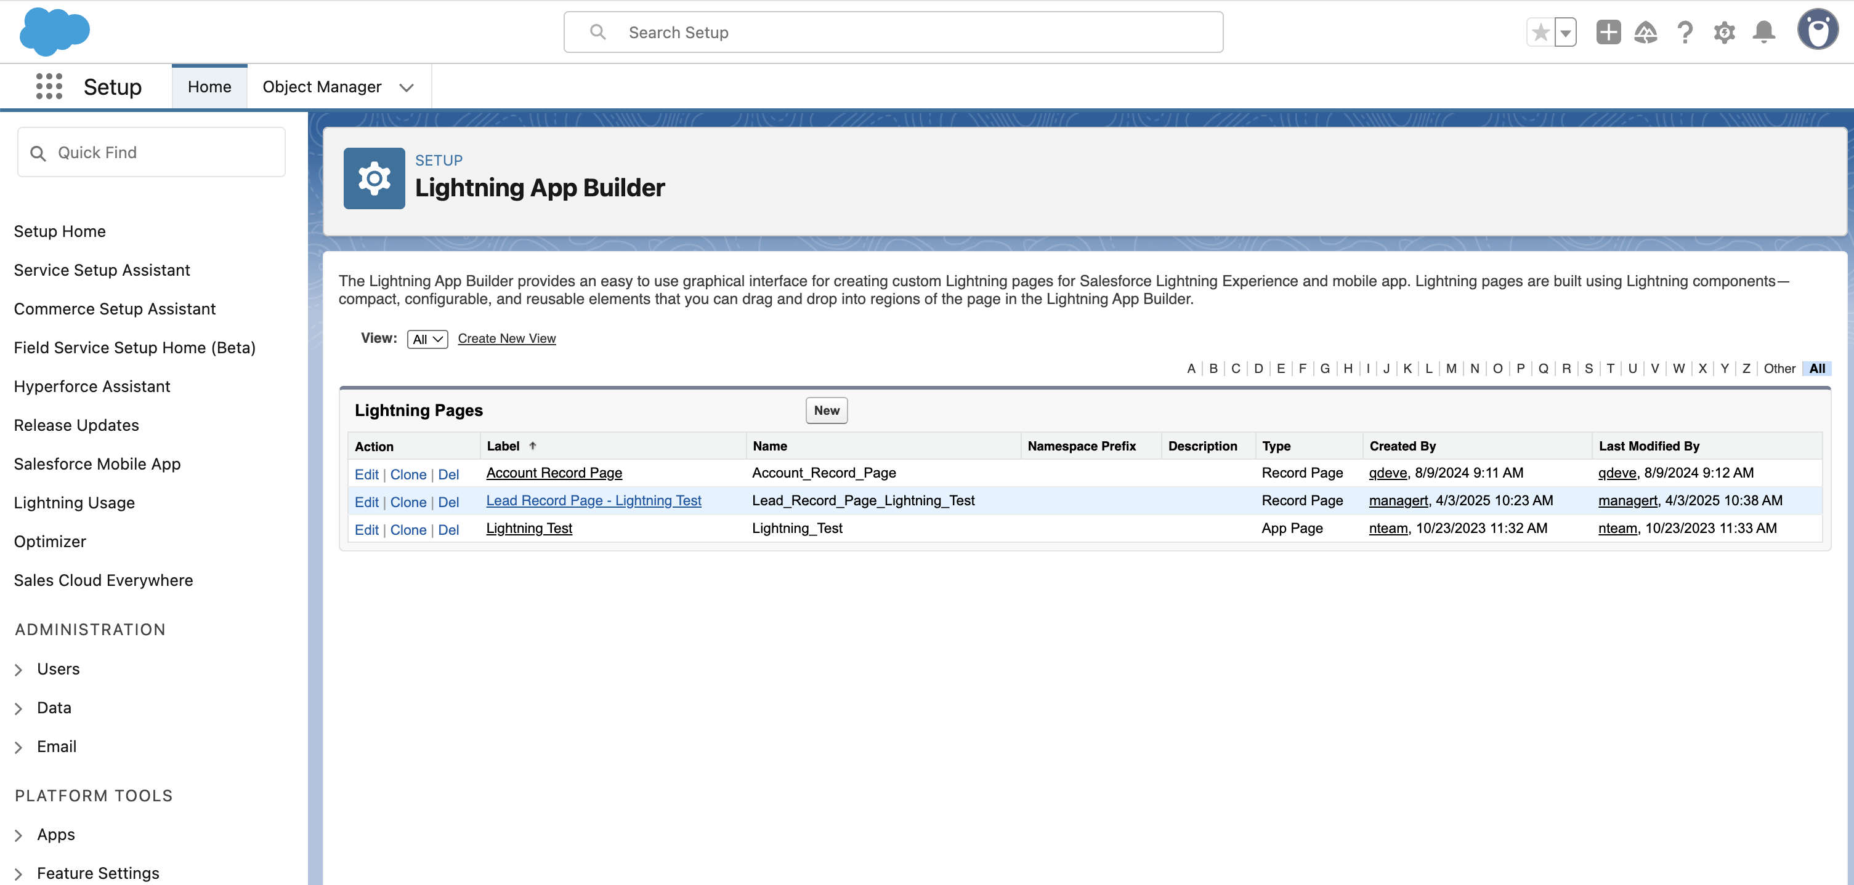The height and width of the screenshot is (885, 1854).
Task: Click the Salesforce cloud logo
Action: pos(54,31)
